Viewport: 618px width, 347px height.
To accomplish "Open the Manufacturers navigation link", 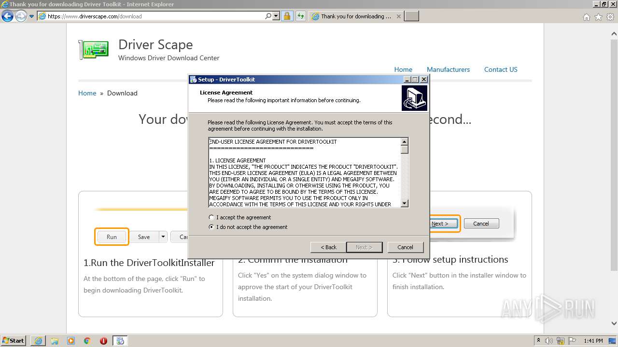I will click(448, 69).
